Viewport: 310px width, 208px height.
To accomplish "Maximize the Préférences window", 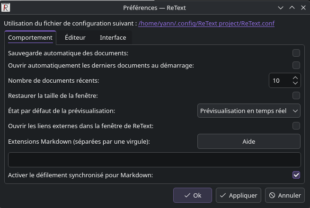I will pyautogui.click(x=292, y=8).
